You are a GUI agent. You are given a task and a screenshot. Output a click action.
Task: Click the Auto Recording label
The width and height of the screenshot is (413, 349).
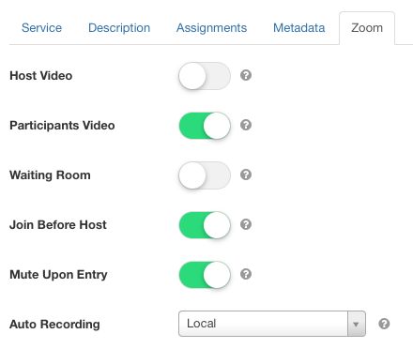pos(54,325)
